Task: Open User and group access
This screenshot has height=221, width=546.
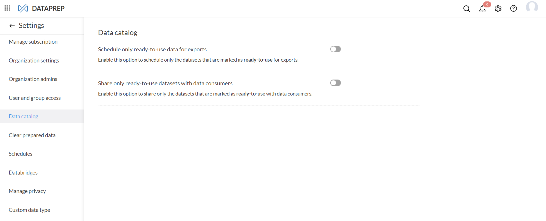Action: pos(35,98)
